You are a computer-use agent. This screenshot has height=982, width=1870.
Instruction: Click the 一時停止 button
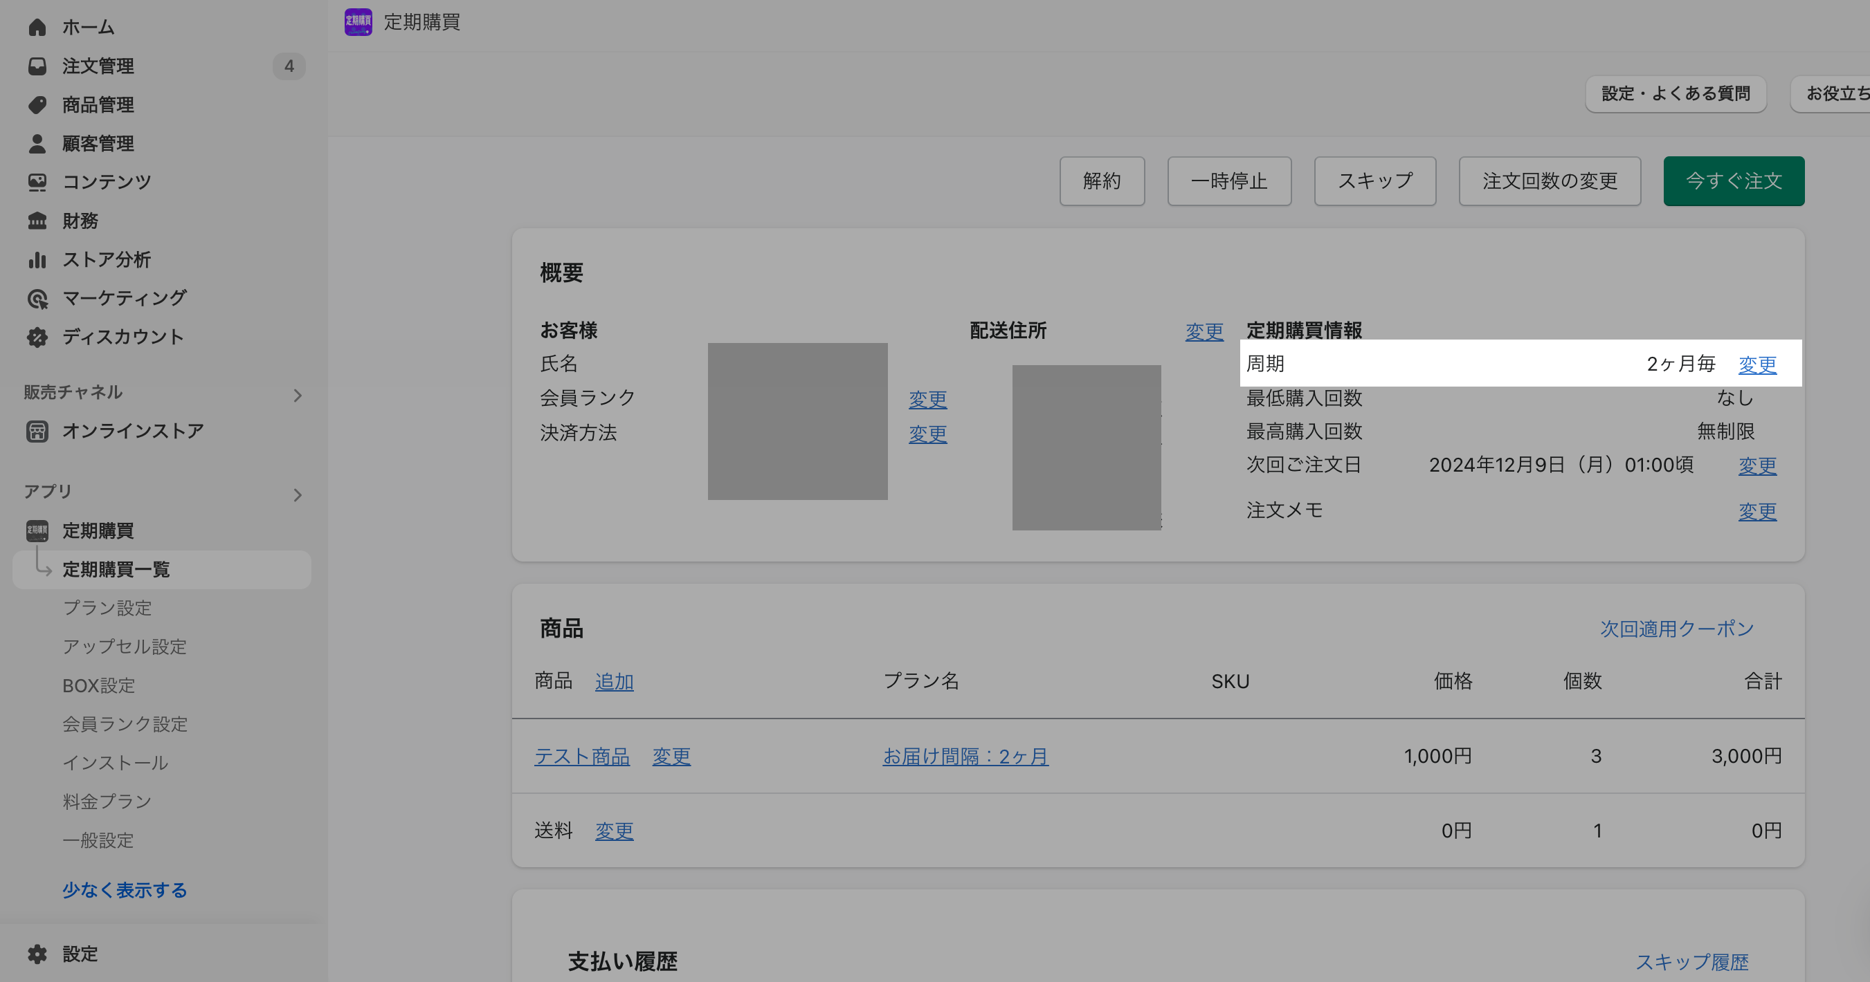point(1228,180)
